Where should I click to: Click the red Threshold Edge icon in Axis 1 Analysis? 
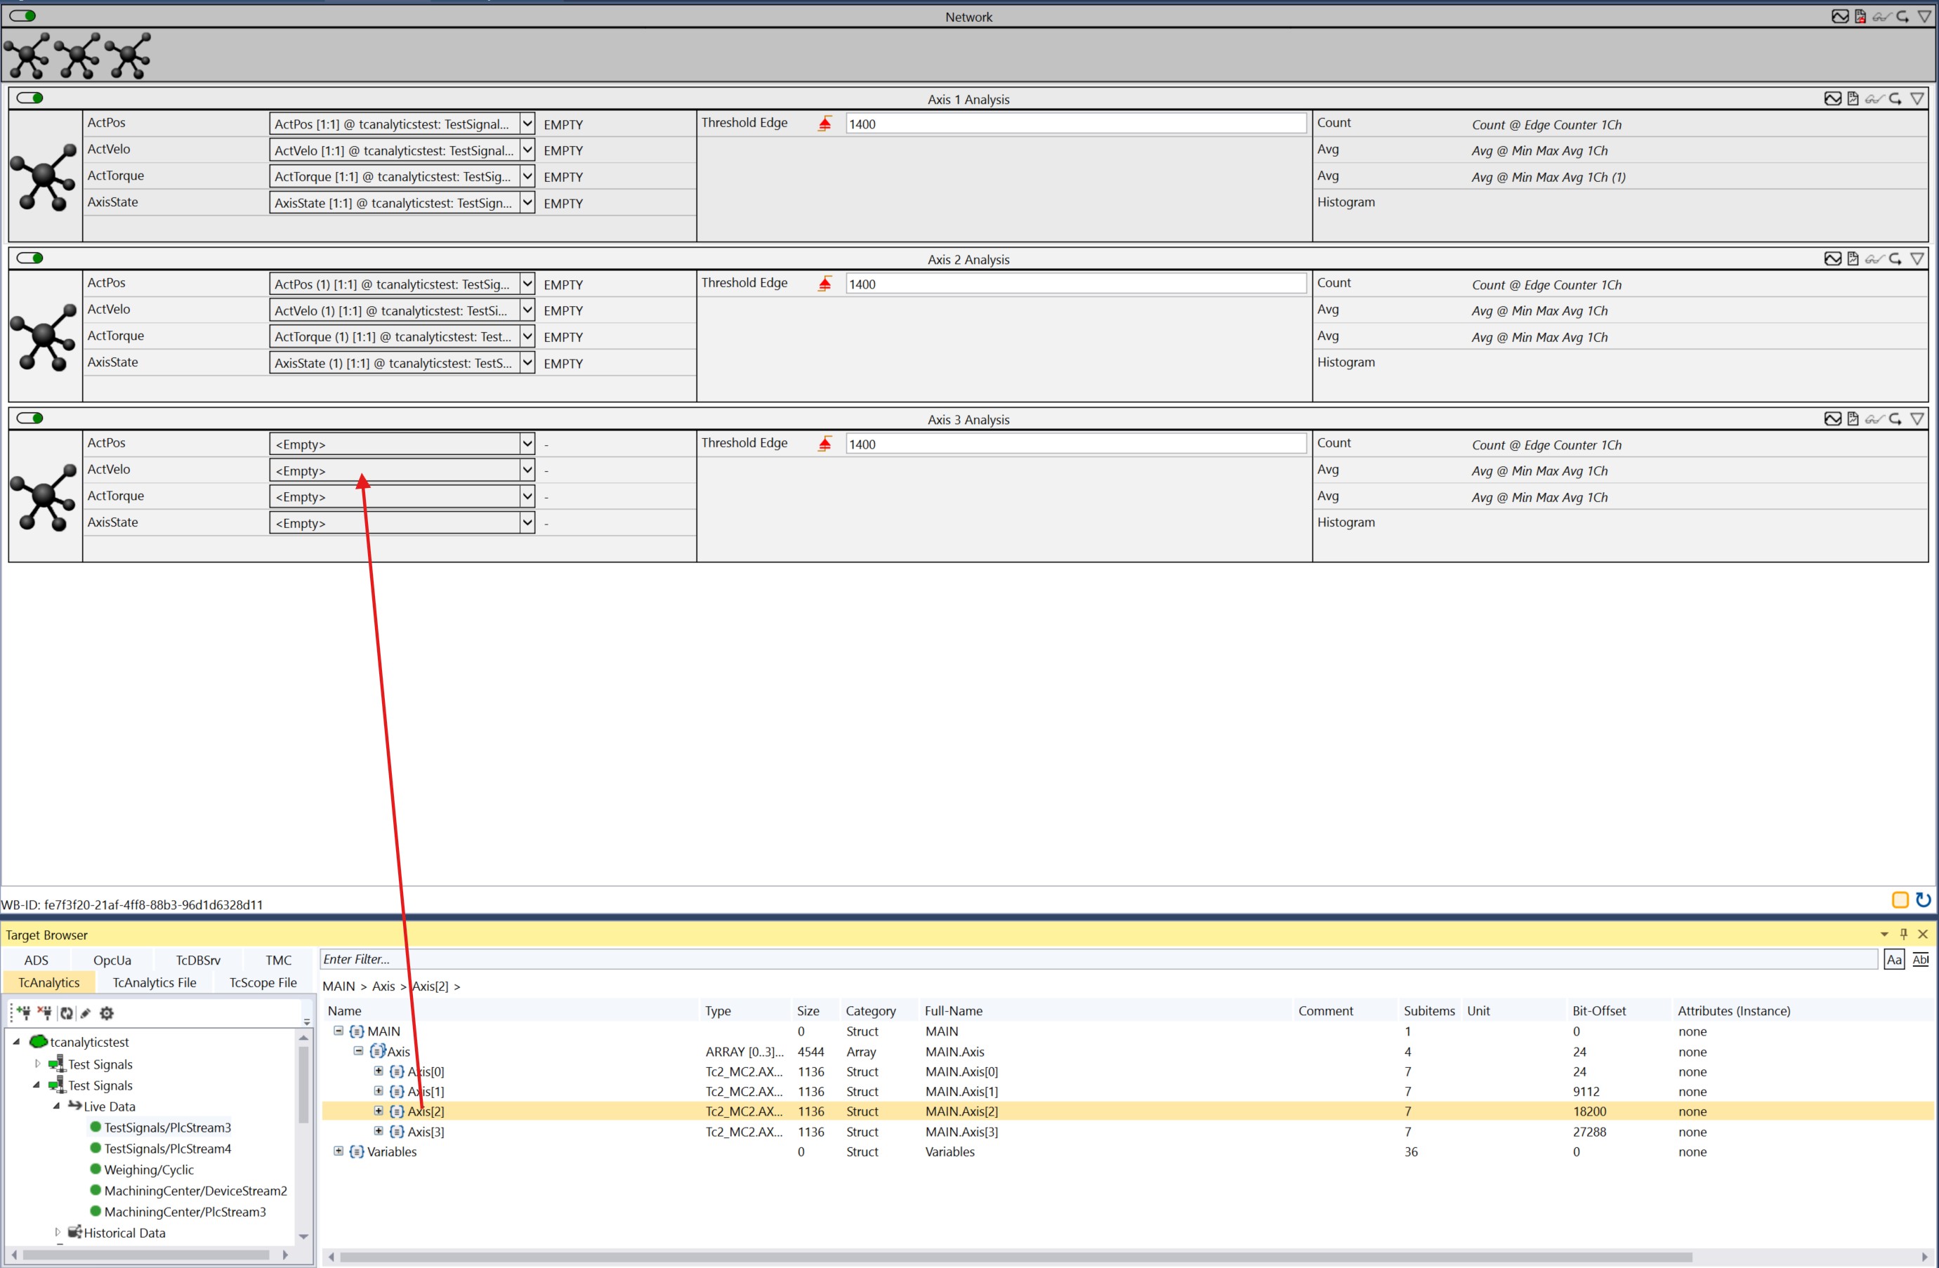[x=824, y=124]
